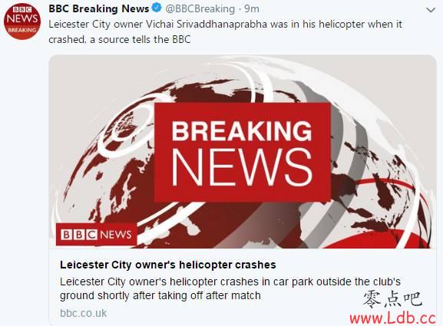Open the BBC Breaking News account name
Image resolution: width=443 pixels, height=326 pixels.
pyautogui.click(x=98, y=8)
